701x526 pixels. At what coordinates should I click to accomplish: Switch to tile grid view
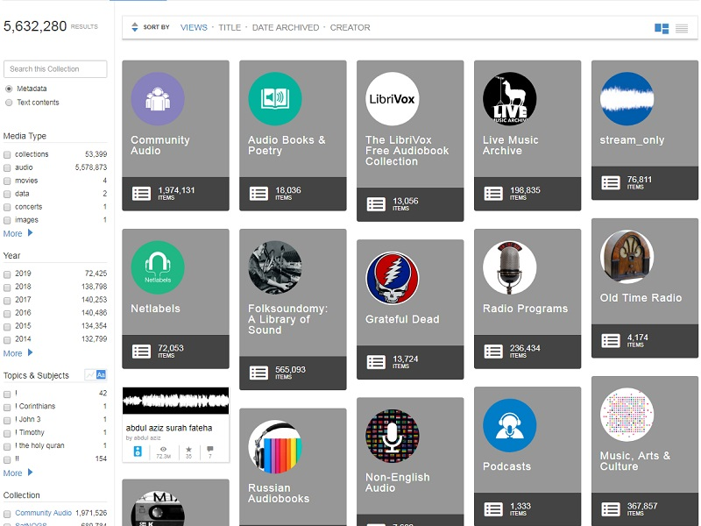pos(662,28)
